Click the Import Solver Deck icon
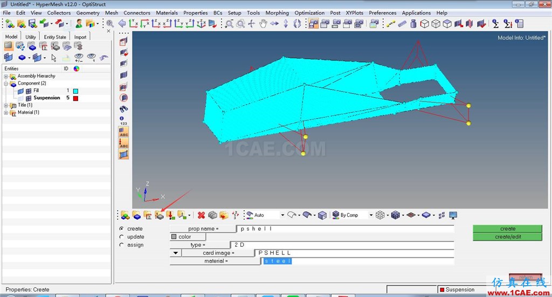The height and width of the screenshot is (297, 552). coord(44,24)
